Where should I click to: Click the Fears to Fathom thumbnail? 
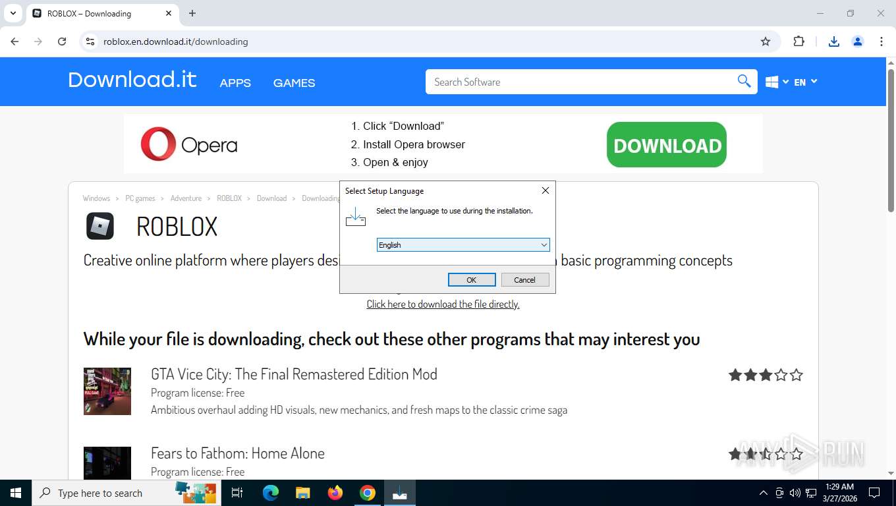(107, 463)
